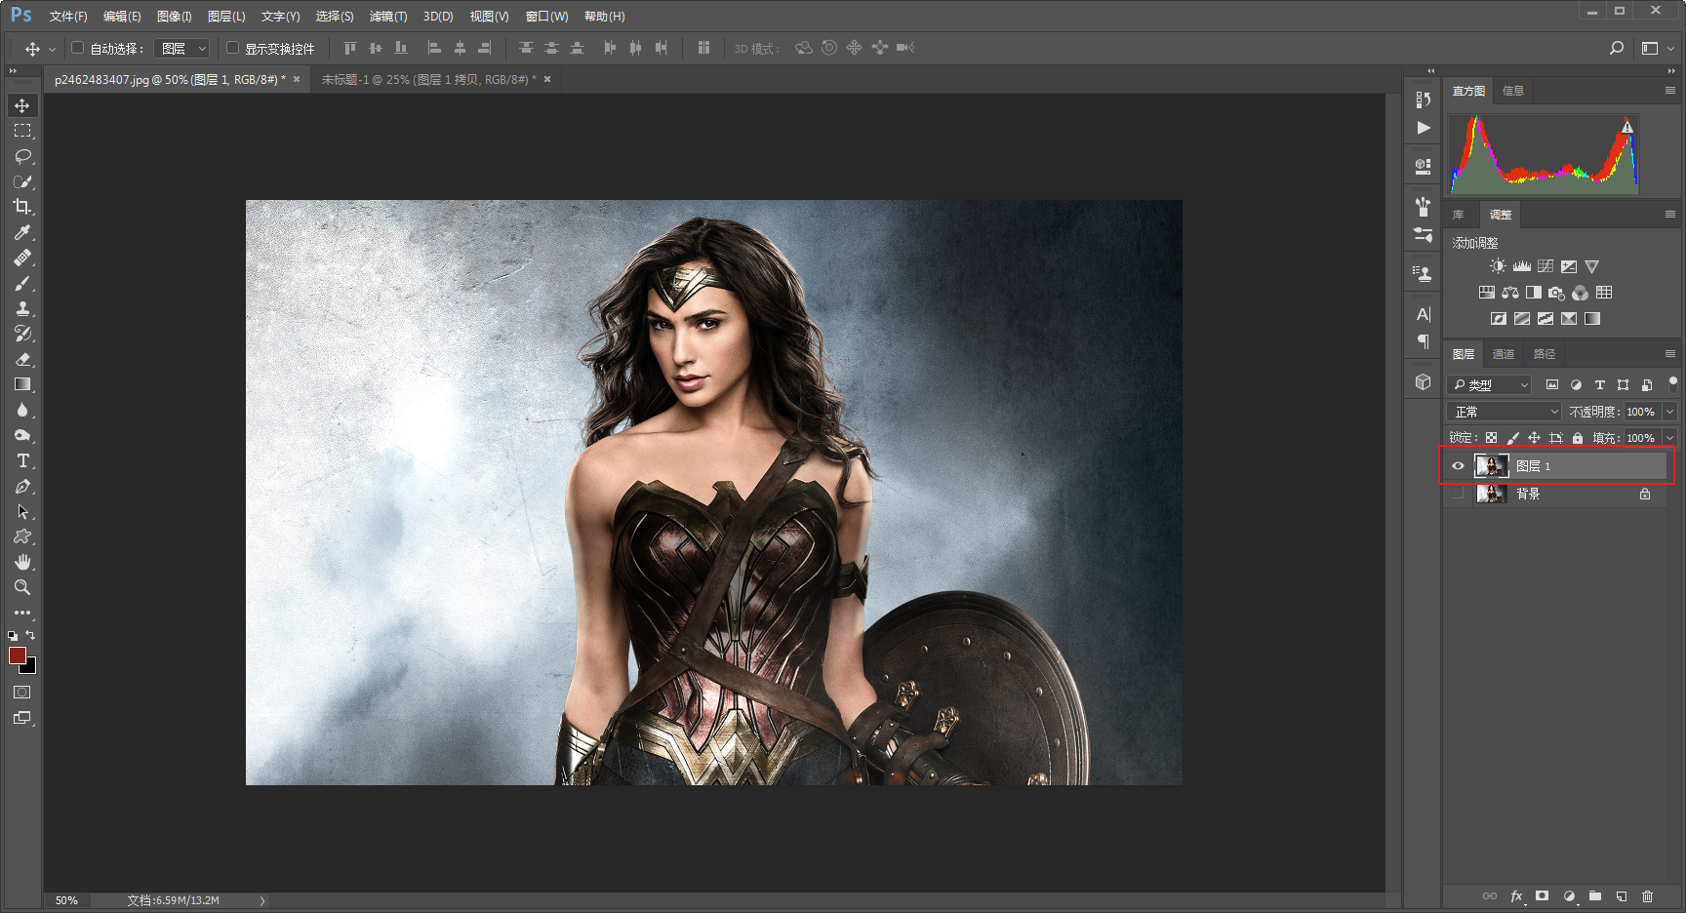Create a new layer
1686x913 pixels.
click(x=1622, y=895)
